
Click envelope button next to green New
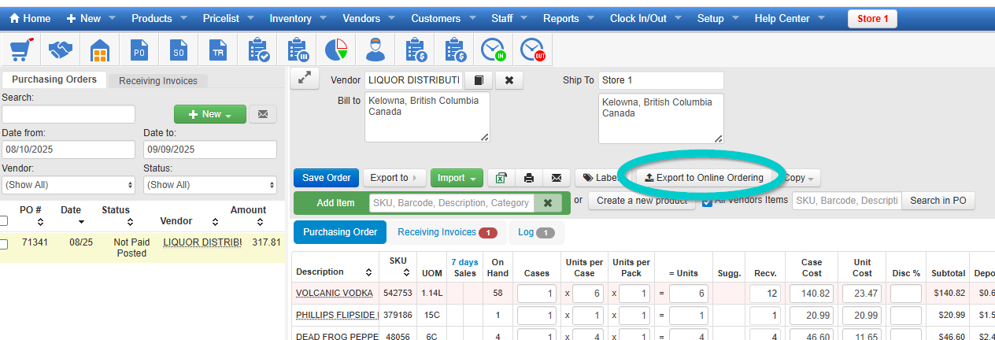click(x=263, y=114)
